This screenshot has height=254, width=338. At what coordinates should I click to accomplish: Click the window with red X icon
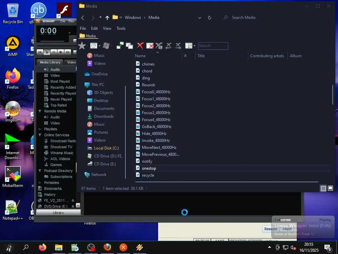point(150,46)
